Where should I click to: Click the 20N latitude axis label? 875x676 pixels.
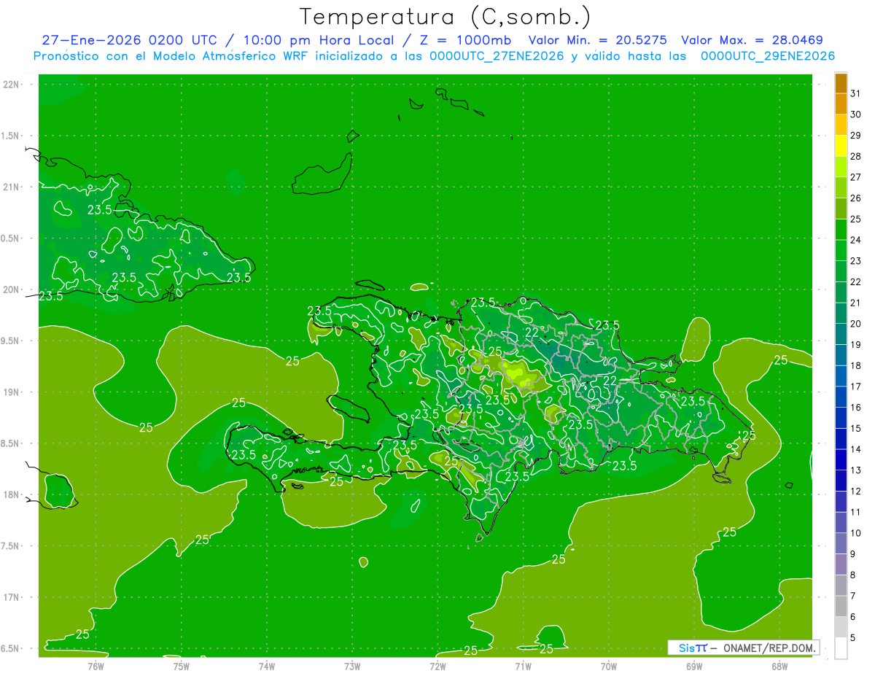point(12,290)
